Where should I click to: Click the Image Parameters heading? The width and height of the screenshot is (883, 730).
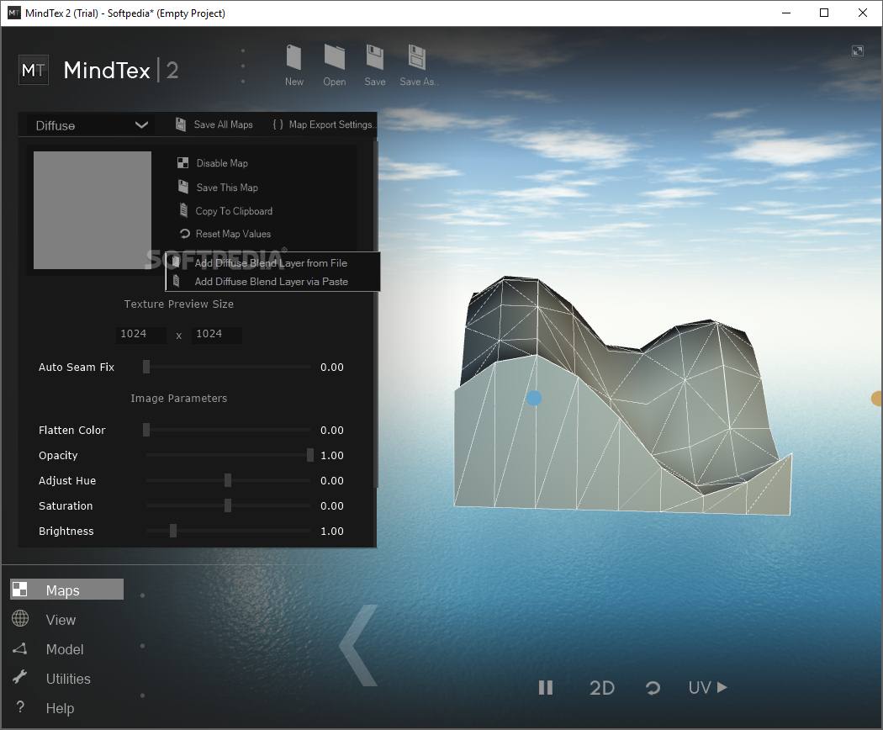point(178,399)
